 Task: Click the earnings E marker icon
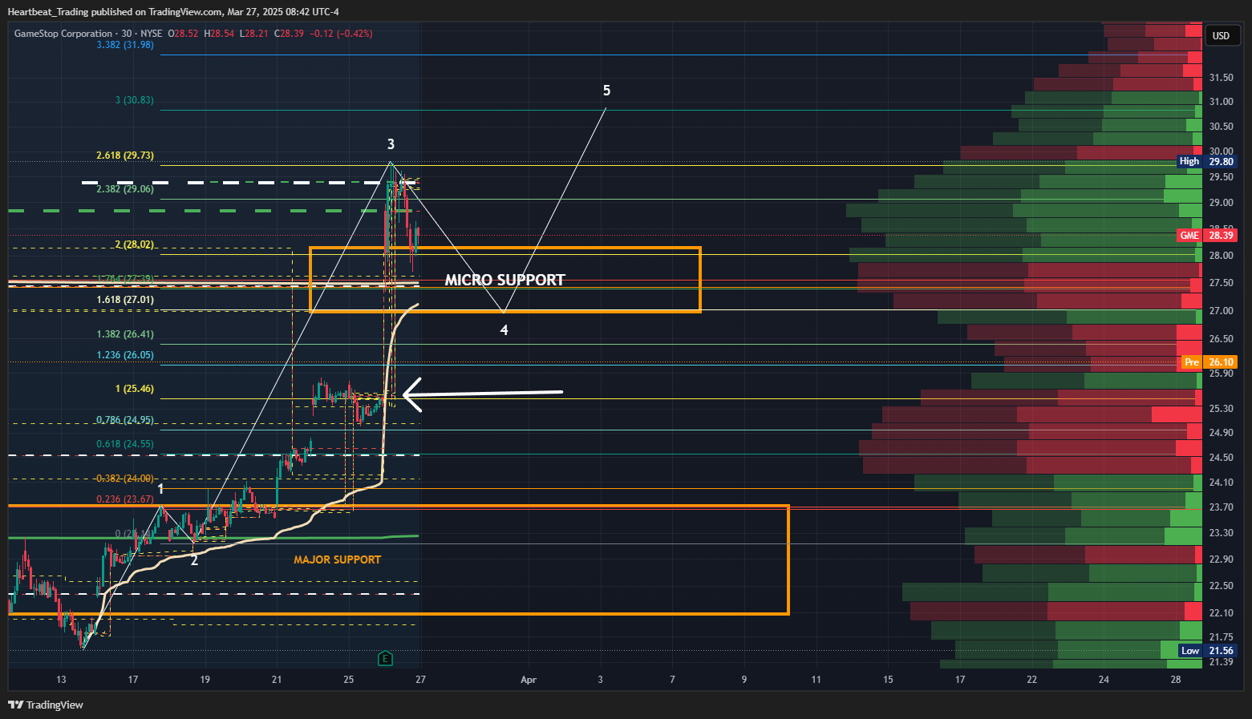point(386,658)
